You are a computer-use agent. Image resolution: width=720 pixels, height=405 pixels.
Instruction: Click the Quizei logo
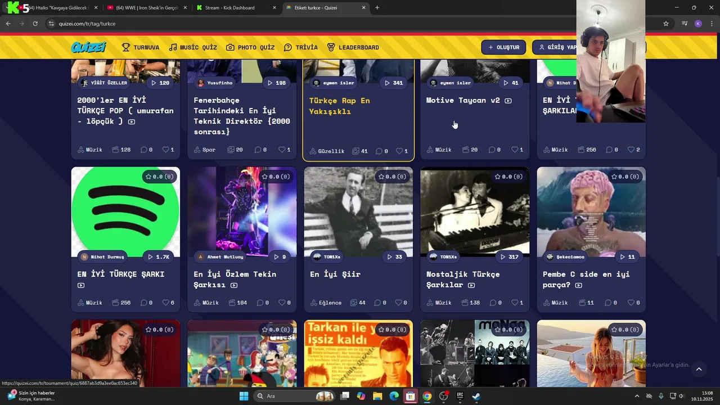pos(89,47)
